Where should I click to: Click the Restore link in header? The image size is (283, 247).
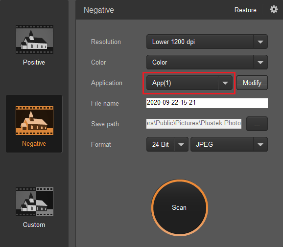pos(245,10)
